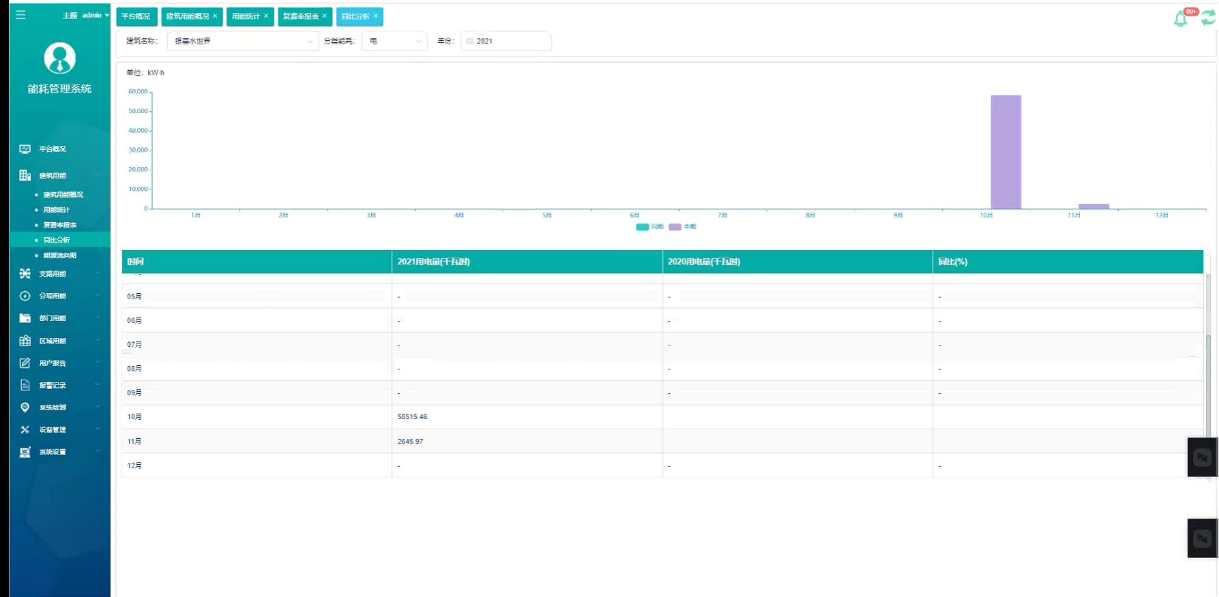Screen dimensions: 1219x597
Task: Switch to the 平台概况 tab
Action: point(136,16)
